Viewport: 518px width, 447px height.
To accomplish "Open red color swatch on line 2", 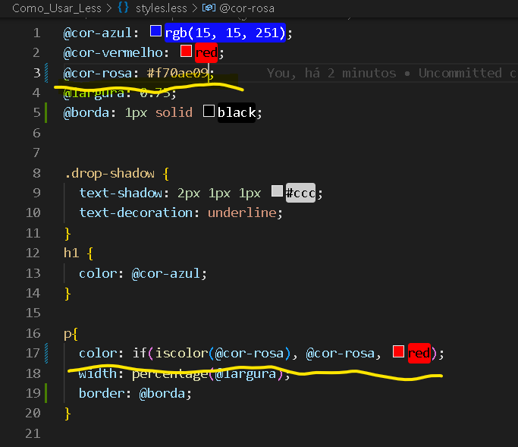I will [x=186, y=51].
